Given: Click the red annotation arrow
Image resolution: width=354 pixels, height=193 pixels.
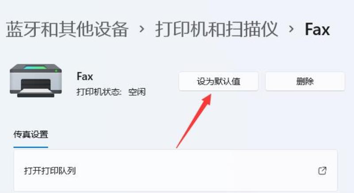Looking at the screenshot, I should point(194,121).
